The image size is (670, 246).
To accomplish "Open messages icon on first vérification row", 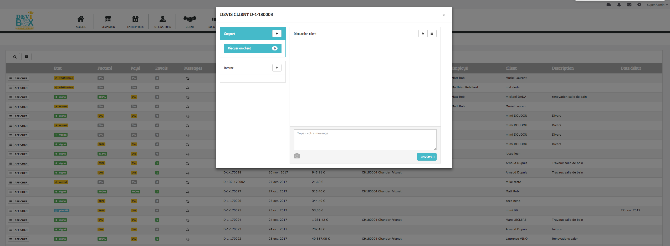I will 187,78.
